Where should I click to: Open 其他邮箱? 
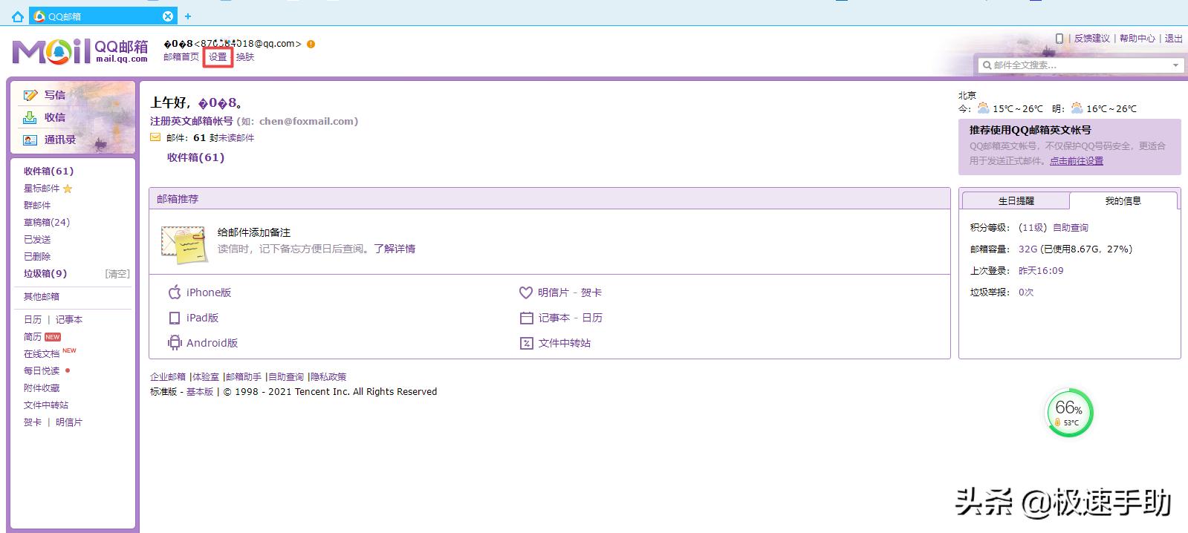point(42,297)
